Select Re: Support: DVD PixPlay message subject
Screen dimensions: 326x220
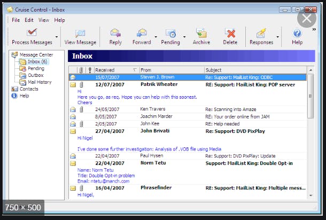235,131
